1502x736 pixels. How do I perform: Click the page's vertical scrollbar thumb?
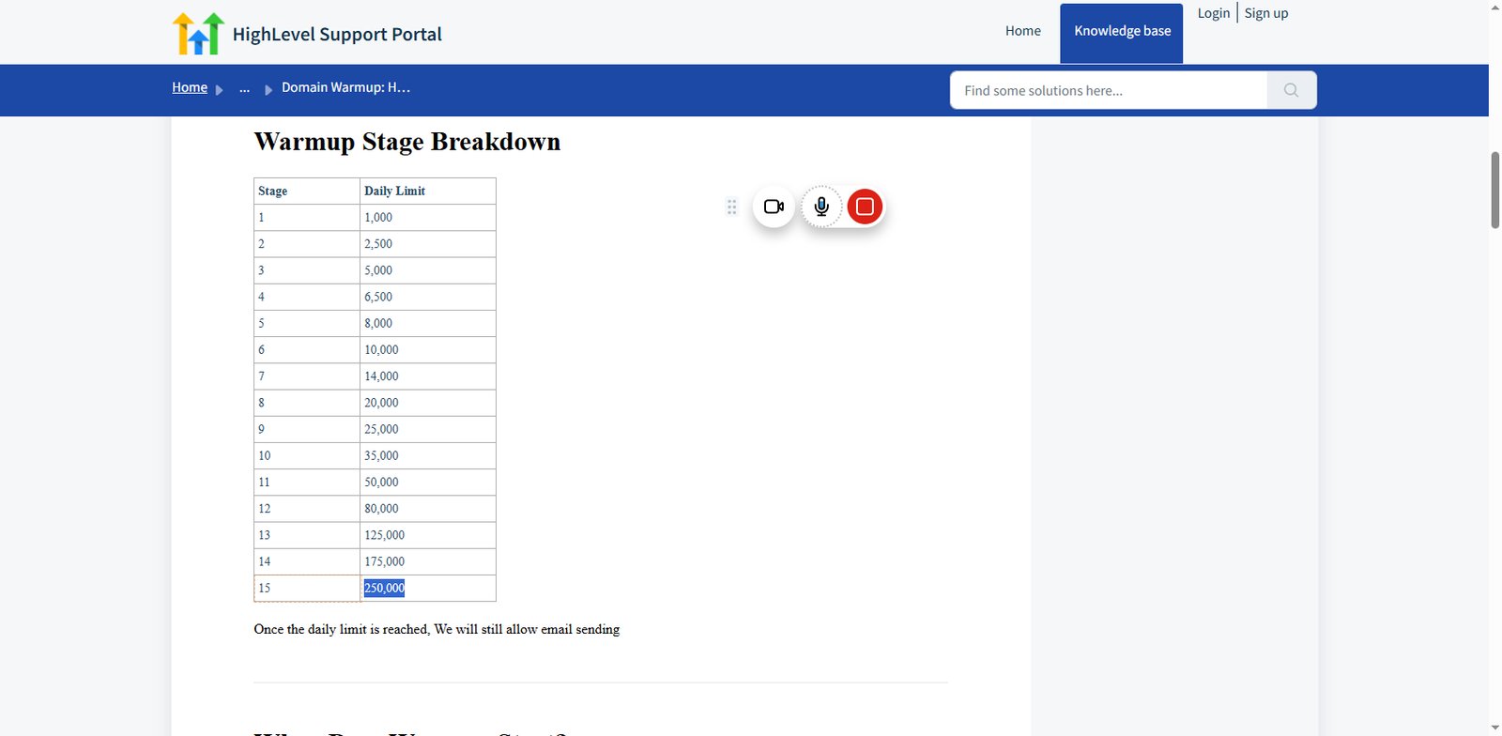coord(1495,190)
